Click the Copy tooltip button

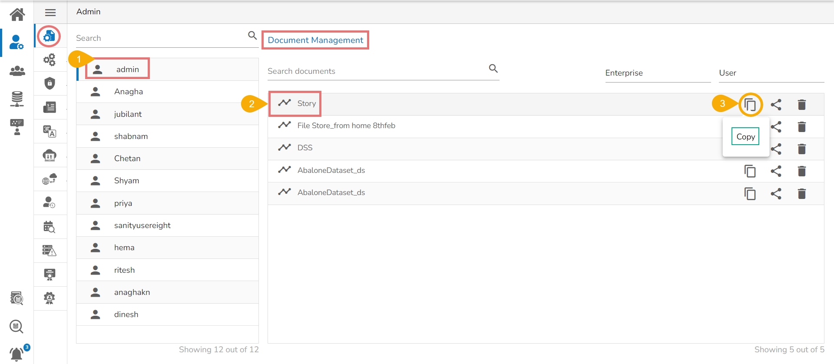(x=745, y=137)
